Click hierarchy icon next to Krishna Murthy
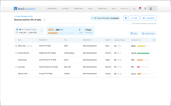The width and height of the screenshot is (171, 106). click(16, 53)
